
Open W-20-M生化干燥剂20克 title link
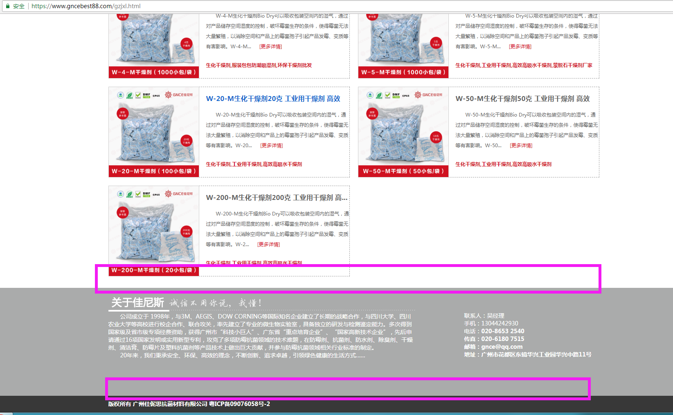(273, 99)
